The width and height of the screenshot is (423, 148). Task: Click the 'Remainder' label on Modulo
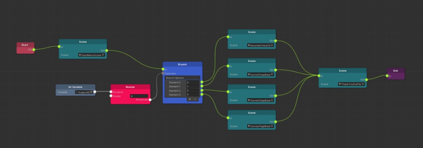tap(142, 100)
